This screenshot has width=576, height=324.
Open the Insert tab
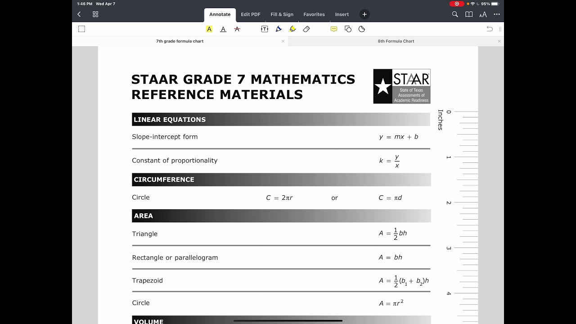coord(342,14)
